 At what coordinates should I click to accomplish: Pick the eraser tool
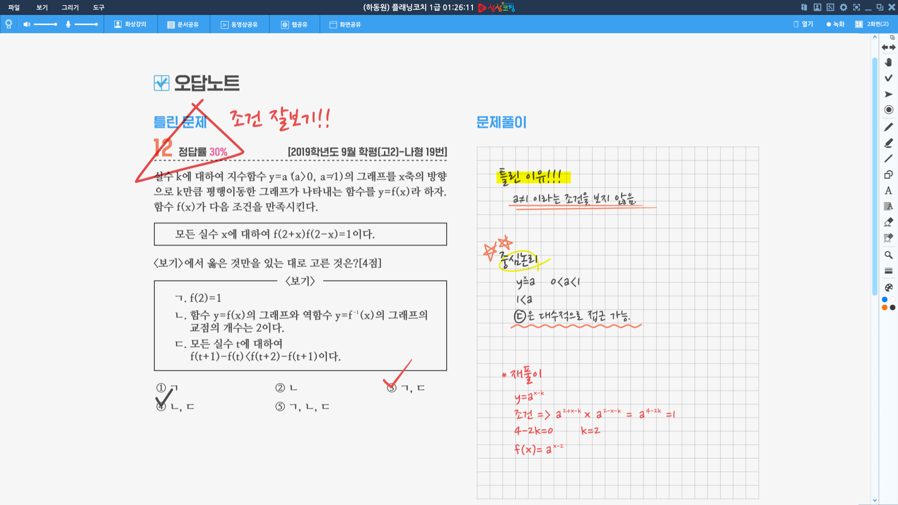coord(889,222)
